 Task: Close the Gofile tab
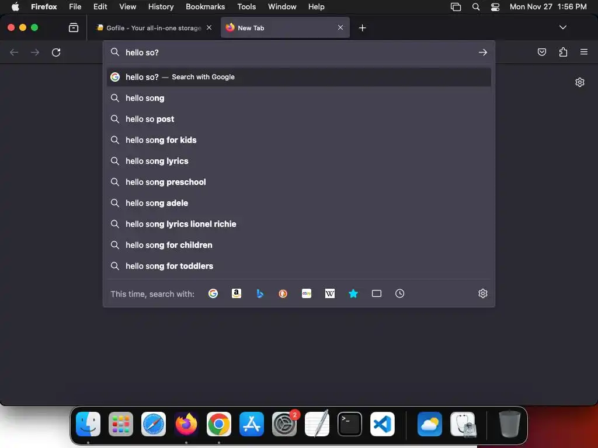209,27
